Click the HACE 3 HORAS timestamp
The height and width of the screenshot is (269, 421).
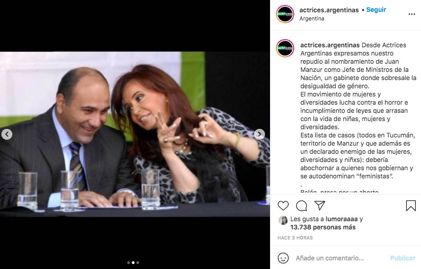tap(295, 238)
